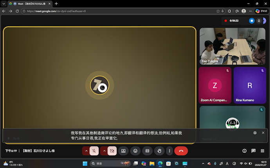Stop the recording with blue stop button

pyautogui.click(x=252, y=21)
